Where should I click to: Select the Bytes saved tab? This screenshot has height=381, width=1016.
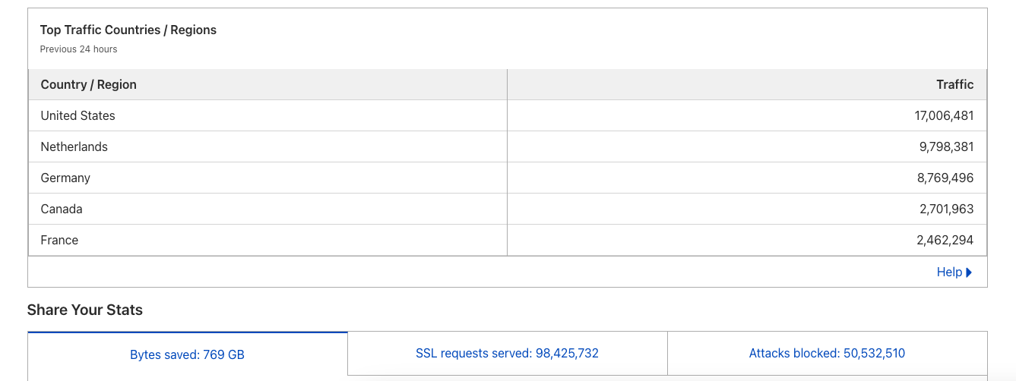[188, 354]
